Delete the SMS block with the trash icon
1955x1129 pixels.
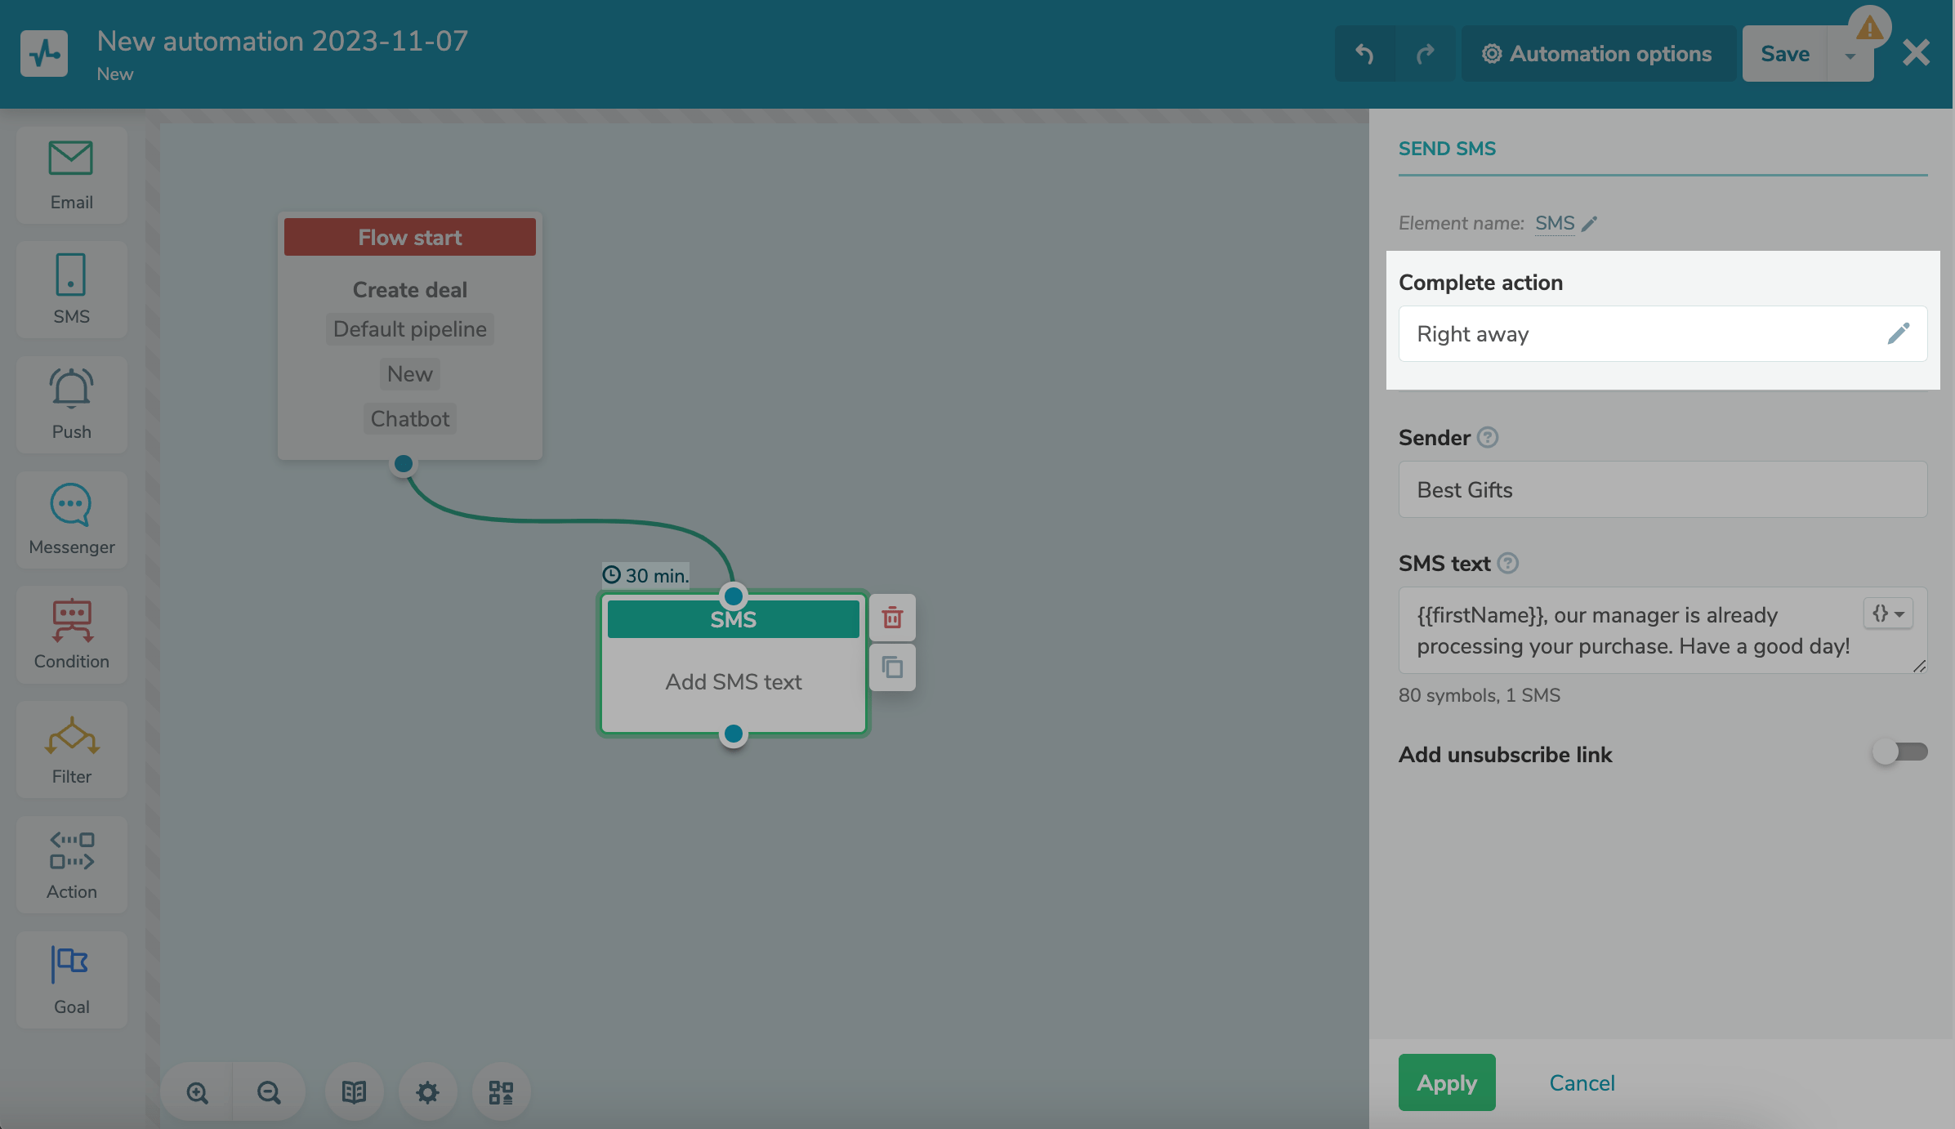(x=892, y=618)
